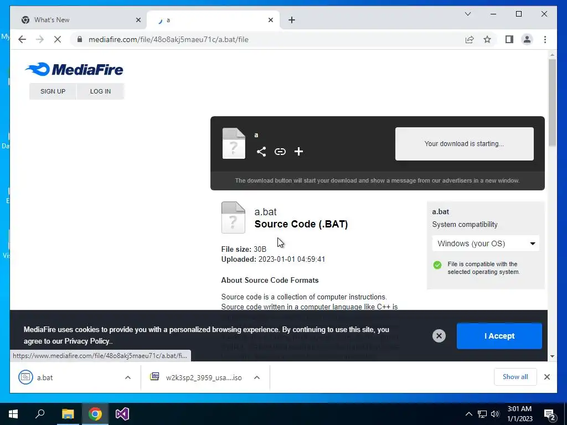Open a new tab with plus button
Viewport: 567px width, 425px height.
click(291, 20)
